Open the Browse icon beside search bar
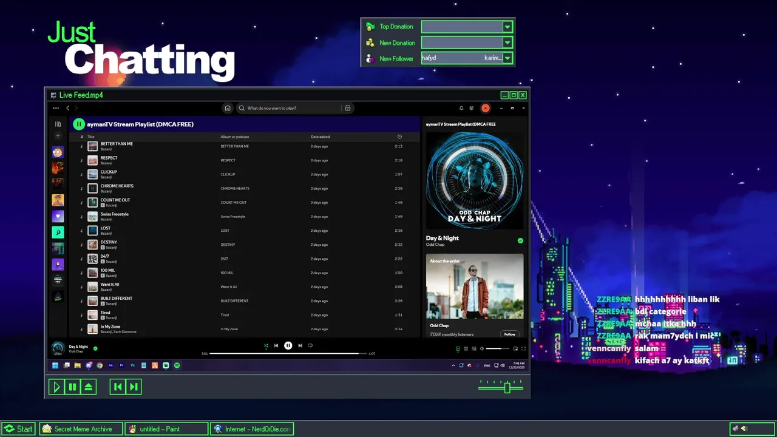Image resolution: width=777 pixels, height=437 pixels. [348, 108]
